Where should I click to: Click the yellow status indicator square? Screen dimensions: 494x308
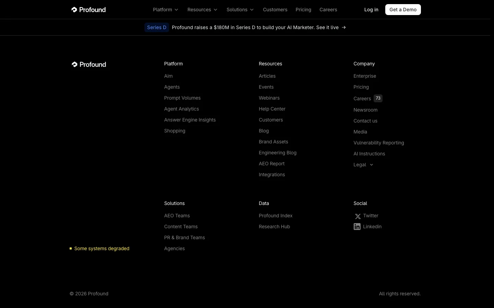tap(71, 248)
